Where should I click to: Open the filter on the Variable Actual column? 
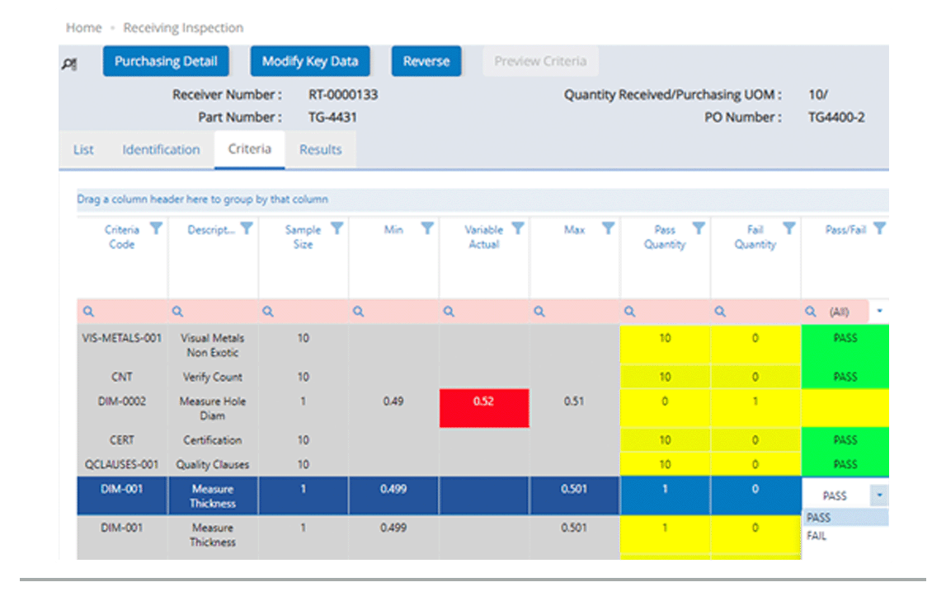[518, 229]
